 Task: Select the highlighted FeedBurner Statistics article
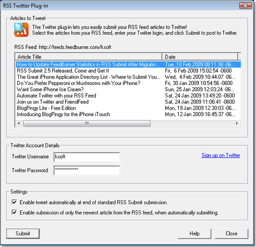[128, 65]
